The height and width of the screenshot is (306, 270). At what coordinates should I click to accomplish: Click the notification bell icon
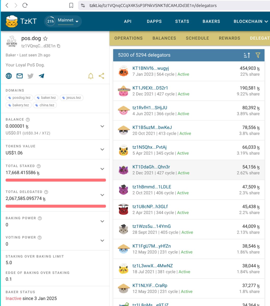coord(91,76)
